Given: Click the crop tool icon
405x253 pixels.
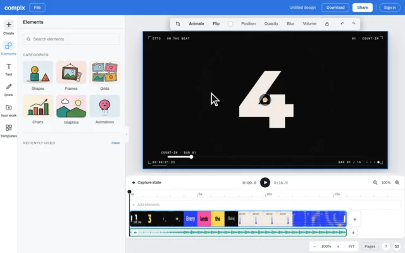Looking at the screenshot, I should click(178, 24).
